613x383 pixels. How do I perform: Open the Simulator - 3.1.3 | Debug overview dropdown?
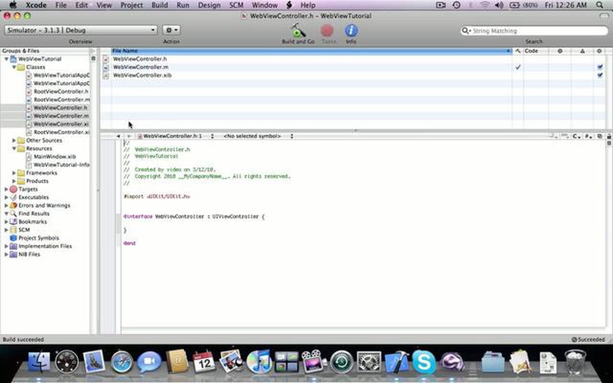click(x=80, y=30)
